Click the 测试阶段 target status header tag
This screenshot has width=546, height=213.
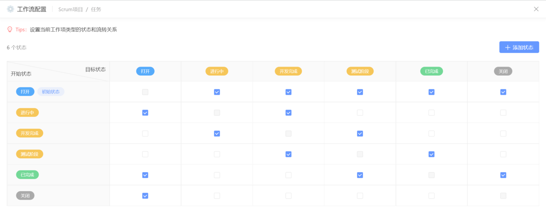coord(360,71)
